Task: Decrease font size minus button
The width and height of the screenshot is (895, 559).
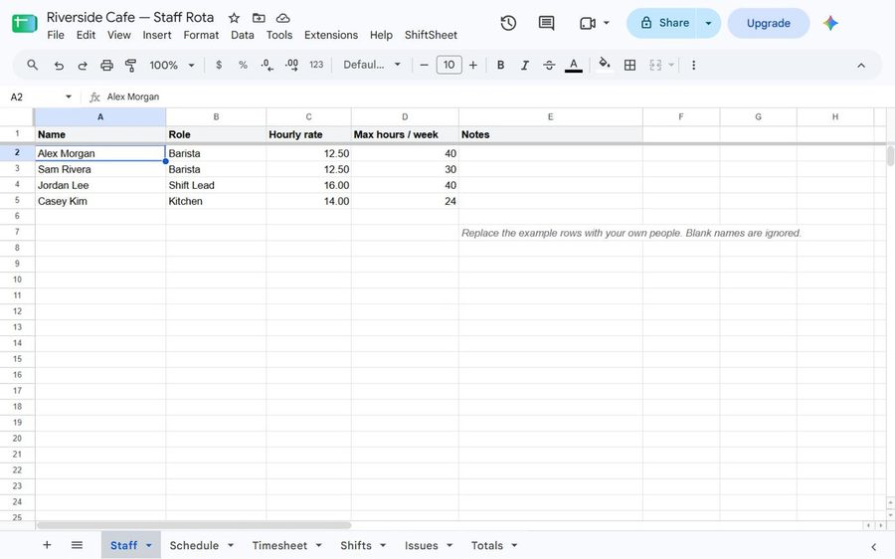Action: (424, 65)
